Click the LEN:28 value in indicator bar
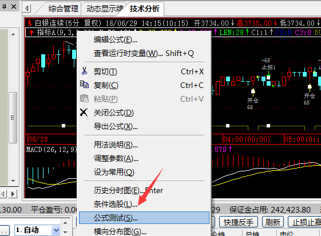This screenshot has width=321, height=236. tap(231, 33)
